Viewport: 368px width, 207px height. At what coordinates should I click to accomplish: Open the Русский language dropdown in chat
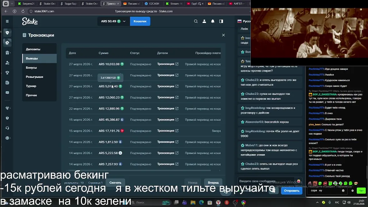244,21
